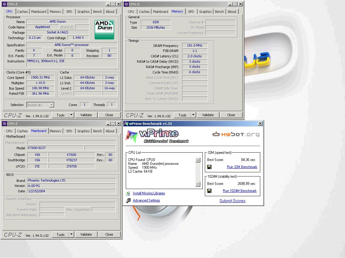The image size is (345, 258).
Task: Click Tools button in Mainboard window
Action: coord(60,234)
